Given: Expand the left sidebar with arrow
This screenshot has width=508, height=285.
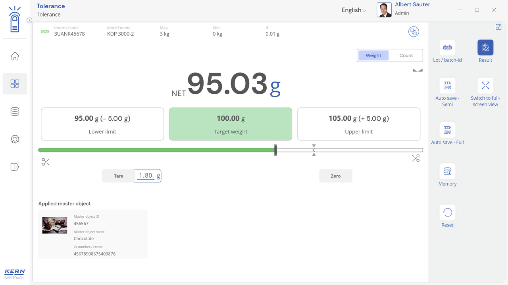Looking at the screenshot, I should click(x=29, y=20).
